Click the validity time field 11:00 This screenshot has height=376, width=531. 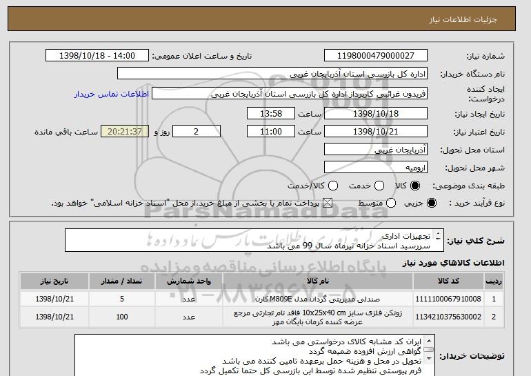pos(271,132)
